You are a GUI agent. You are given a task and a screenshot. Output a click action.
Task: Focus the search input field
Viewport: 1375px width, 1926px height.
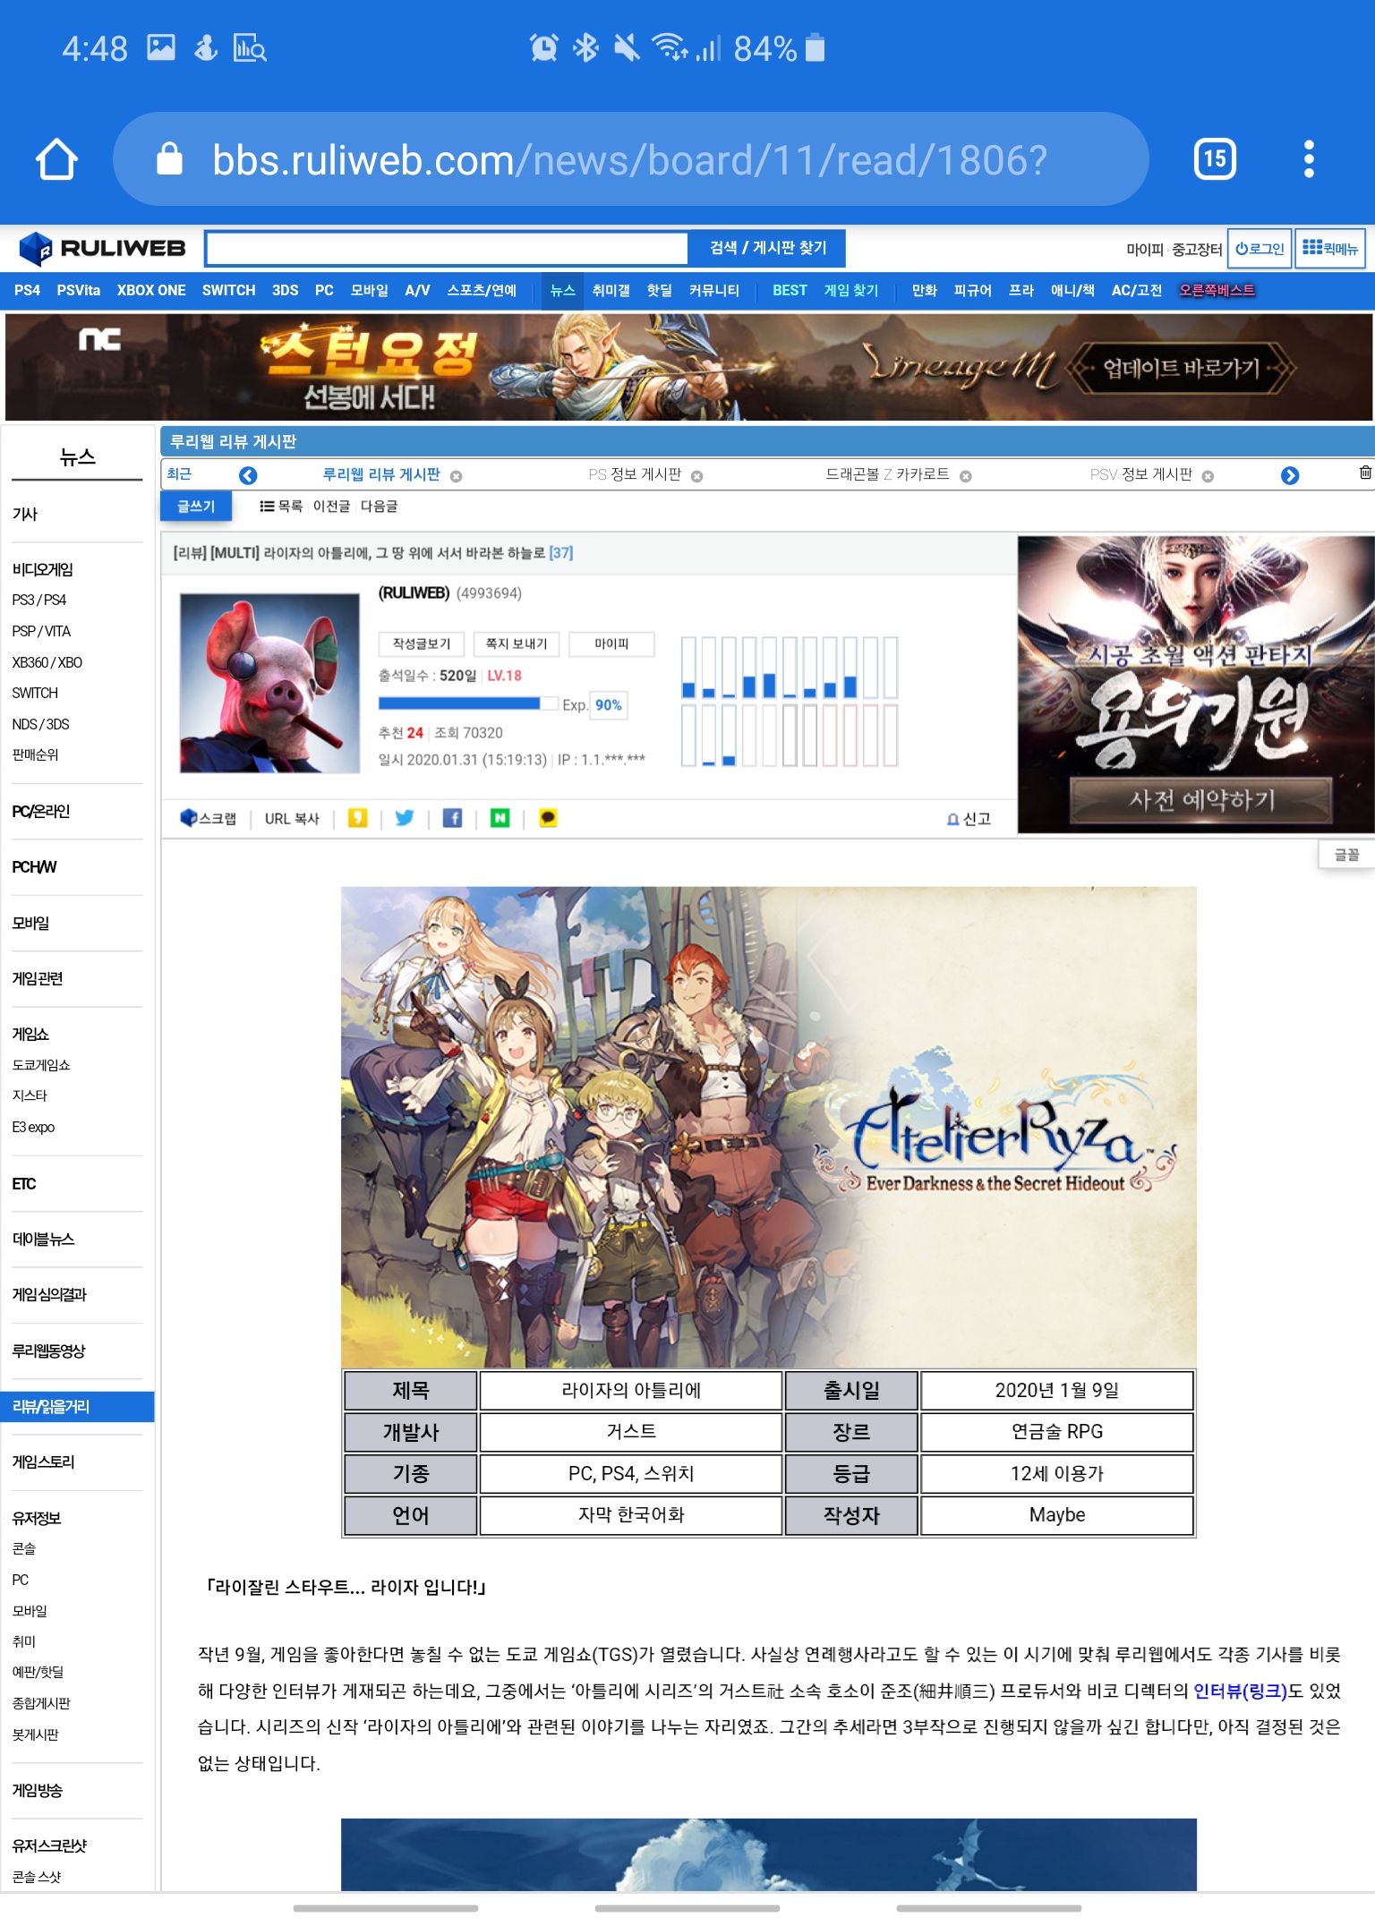click(447, 248)
